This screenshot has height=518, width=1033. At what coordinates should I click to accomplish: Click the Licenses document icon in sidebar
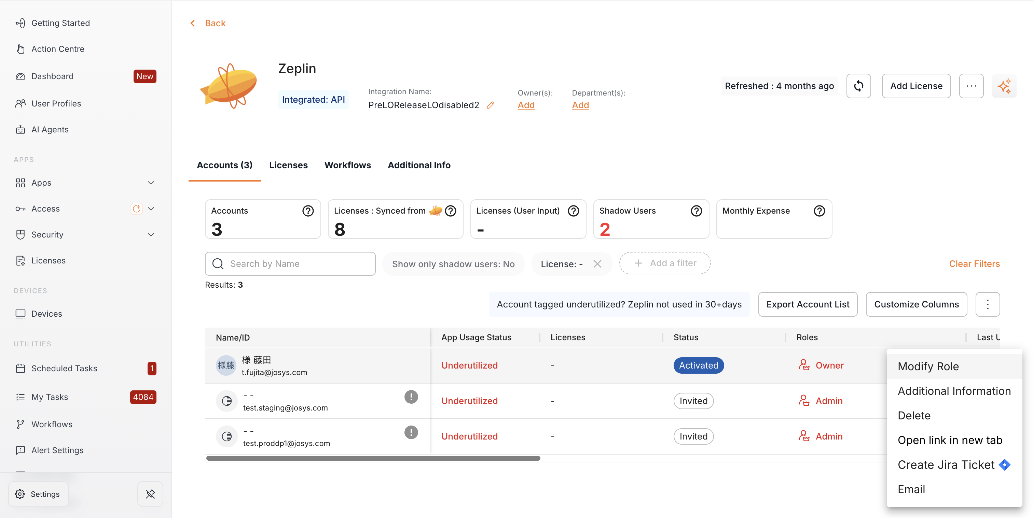tap(20, 260)
